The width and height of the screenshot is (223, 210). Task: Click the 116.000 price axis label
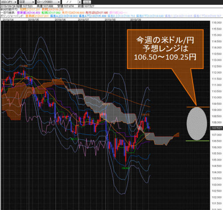(217, 23)
